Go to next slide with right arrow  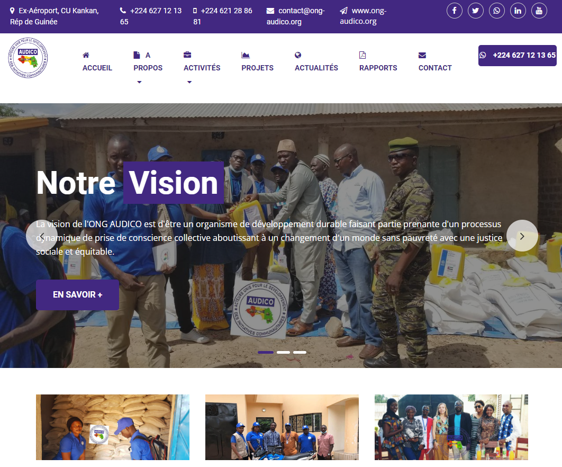coord(522,236)
